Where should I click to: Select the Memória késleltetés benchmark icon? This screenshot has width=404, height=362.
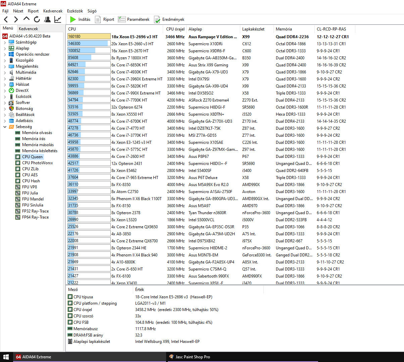coord(18,151)
